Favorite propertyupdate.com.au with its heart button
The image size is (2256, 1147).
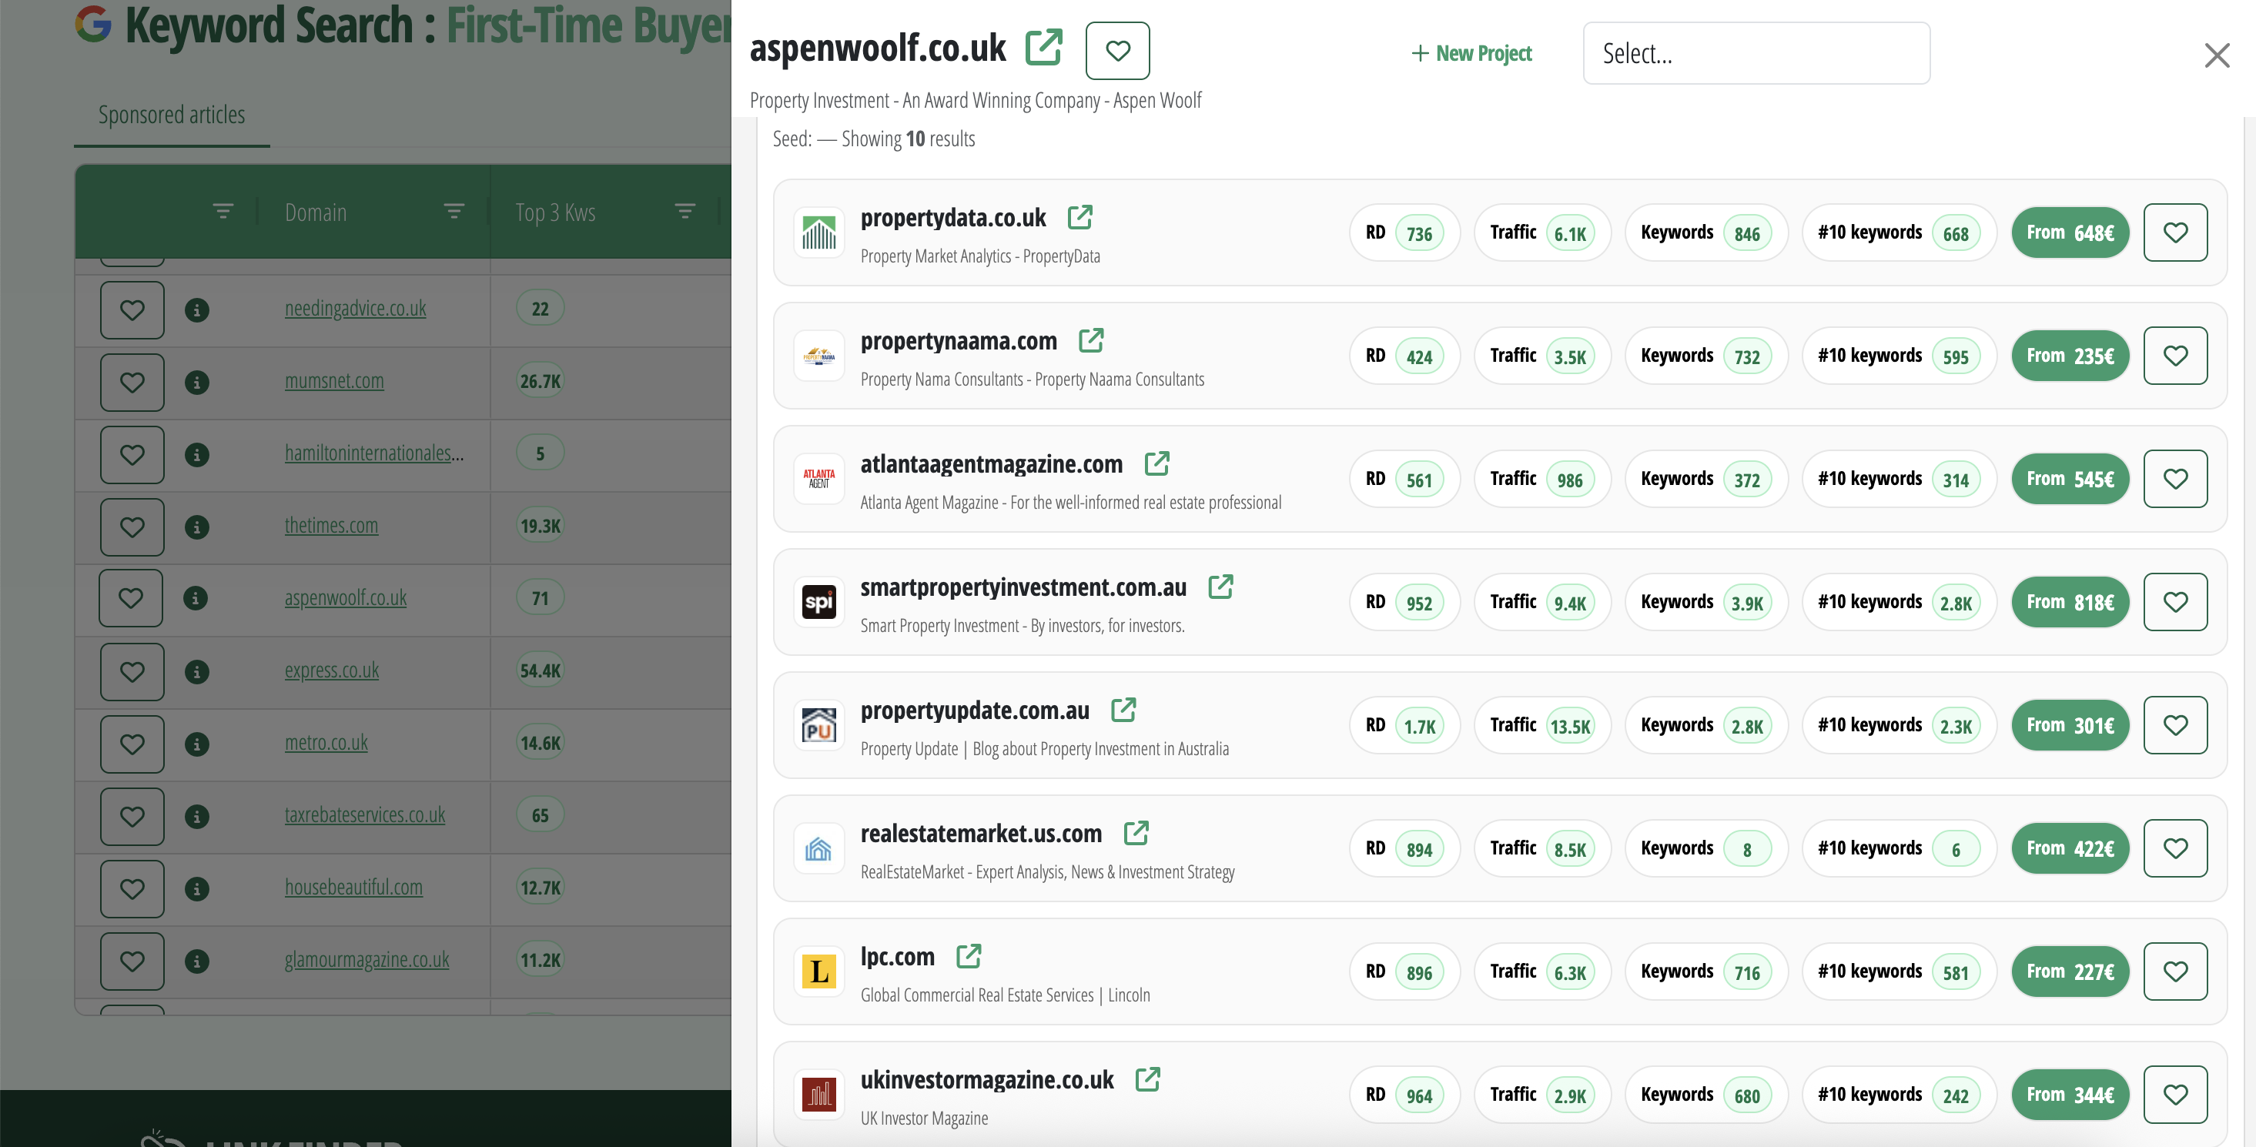(x=2175, y=725)
